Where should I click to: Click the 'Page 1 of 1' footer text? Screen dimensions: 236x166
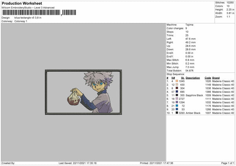coord(228,163)
